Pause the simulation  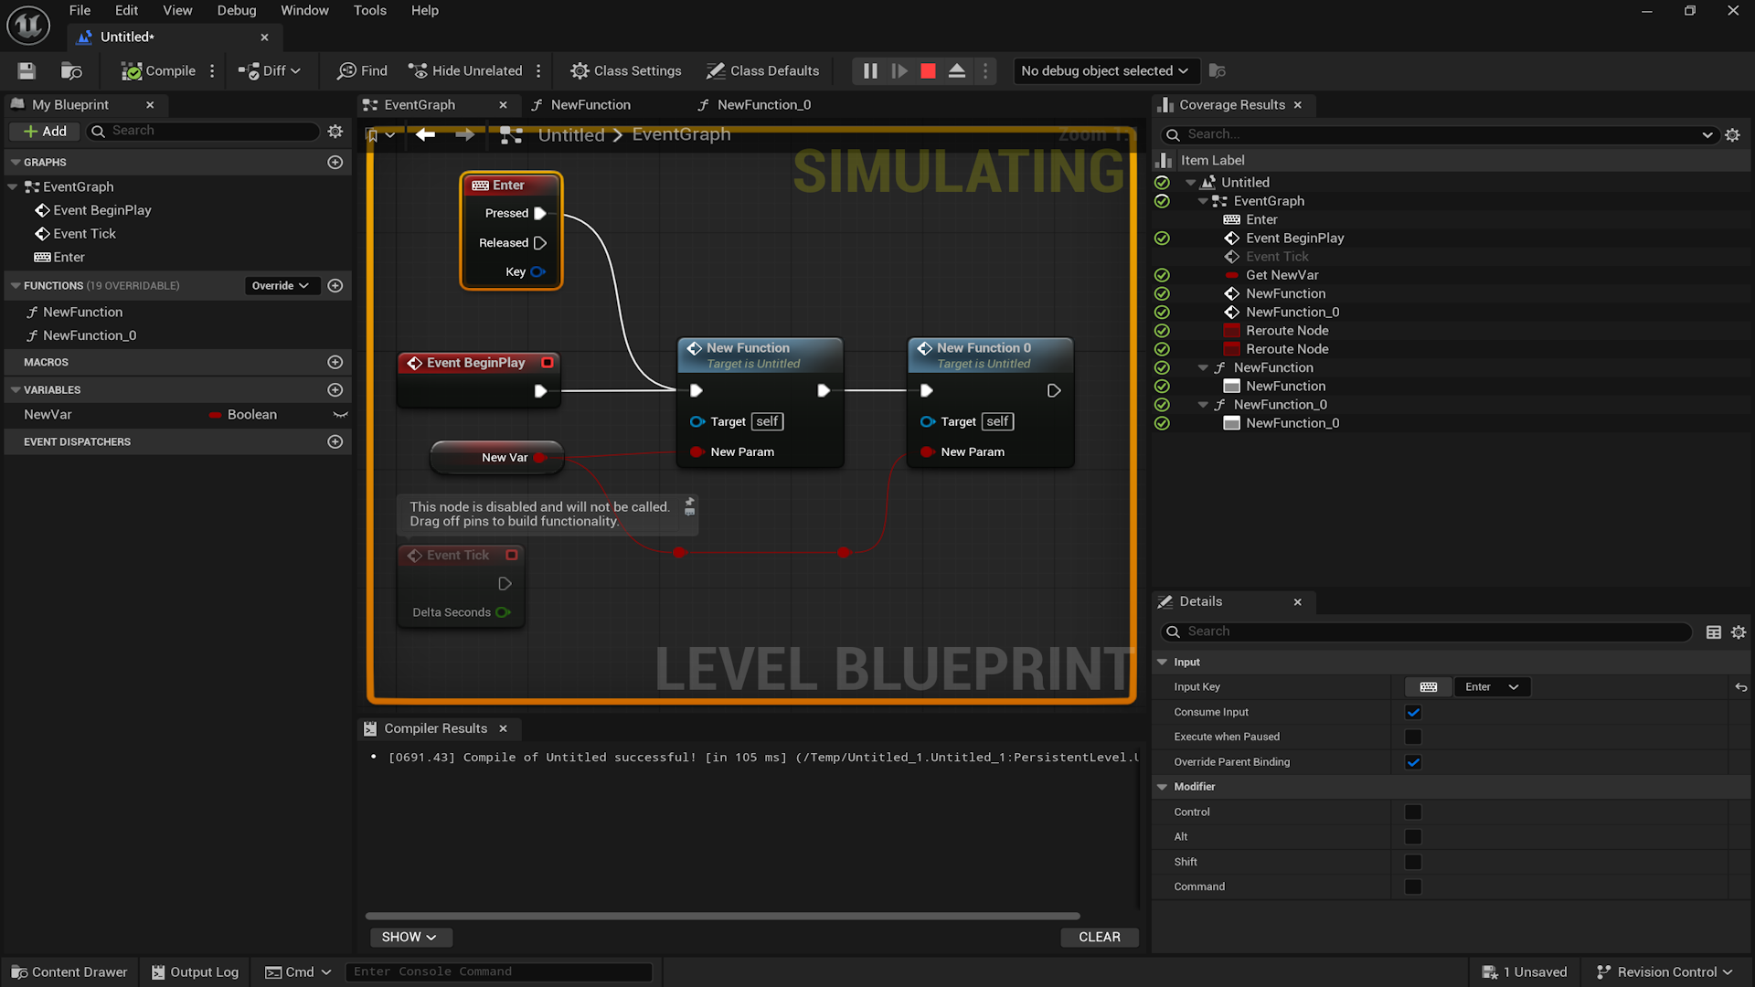tap(870, 70)
